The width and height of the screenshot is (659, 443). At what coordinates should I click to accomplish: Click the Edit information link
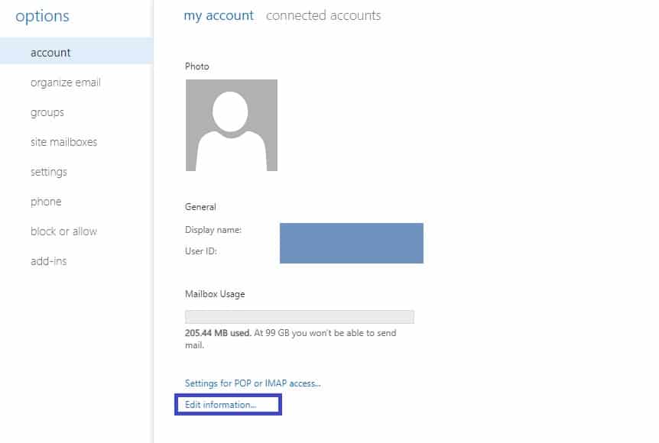tap(221, 405)
